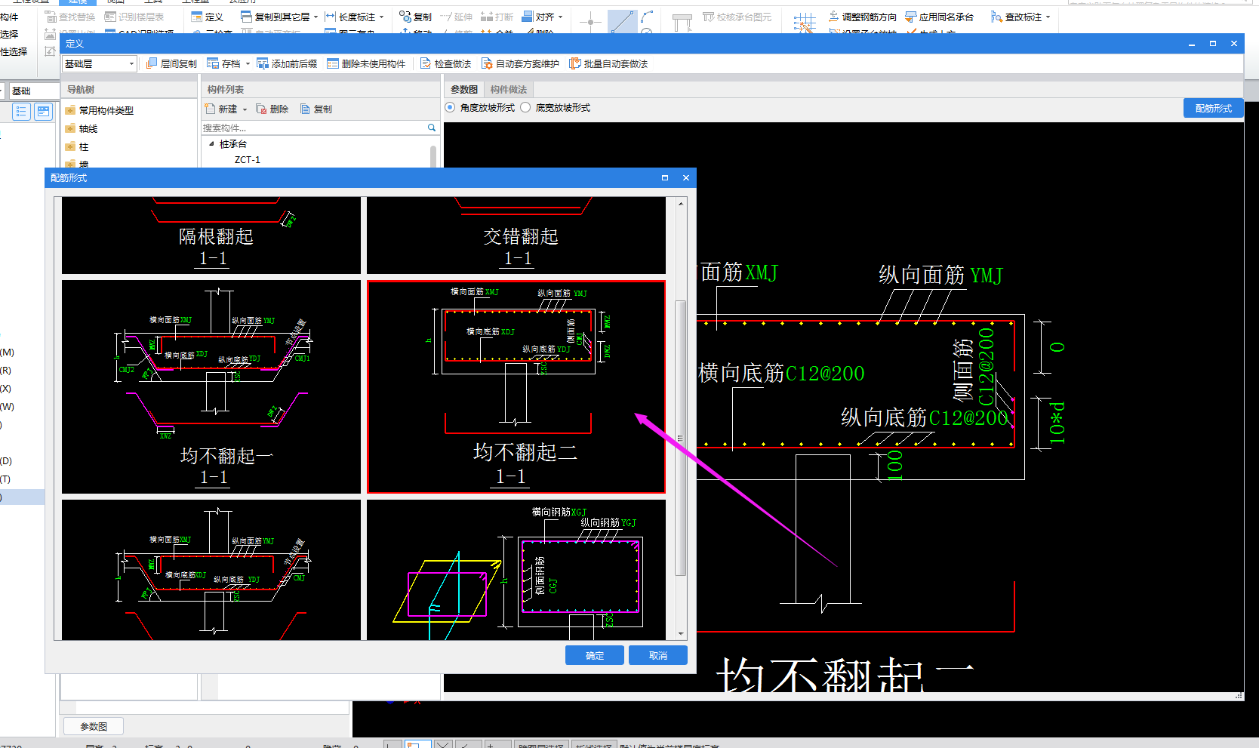Screen dimensions: 1259x748
Task: Click the 延伸 extend tool icon
Action: (x=445, y=17)
